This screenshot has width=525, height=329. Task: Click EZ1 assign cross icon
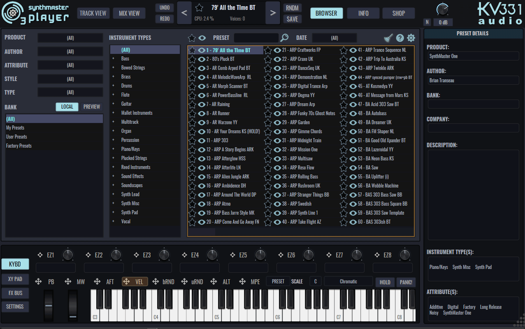coord(40,255)
